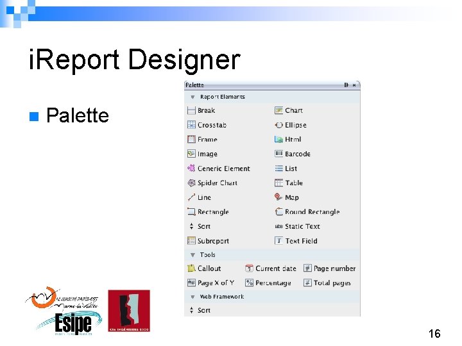
Task: Click the 'Static Text' label text
Action: (x=302, y=226)
